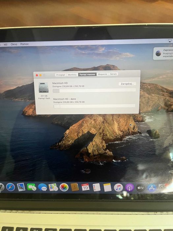The width and height of the screenshot is (173, 231).
Task: Click Dostępne text under Macintosh HD
Action: (69, 86)
